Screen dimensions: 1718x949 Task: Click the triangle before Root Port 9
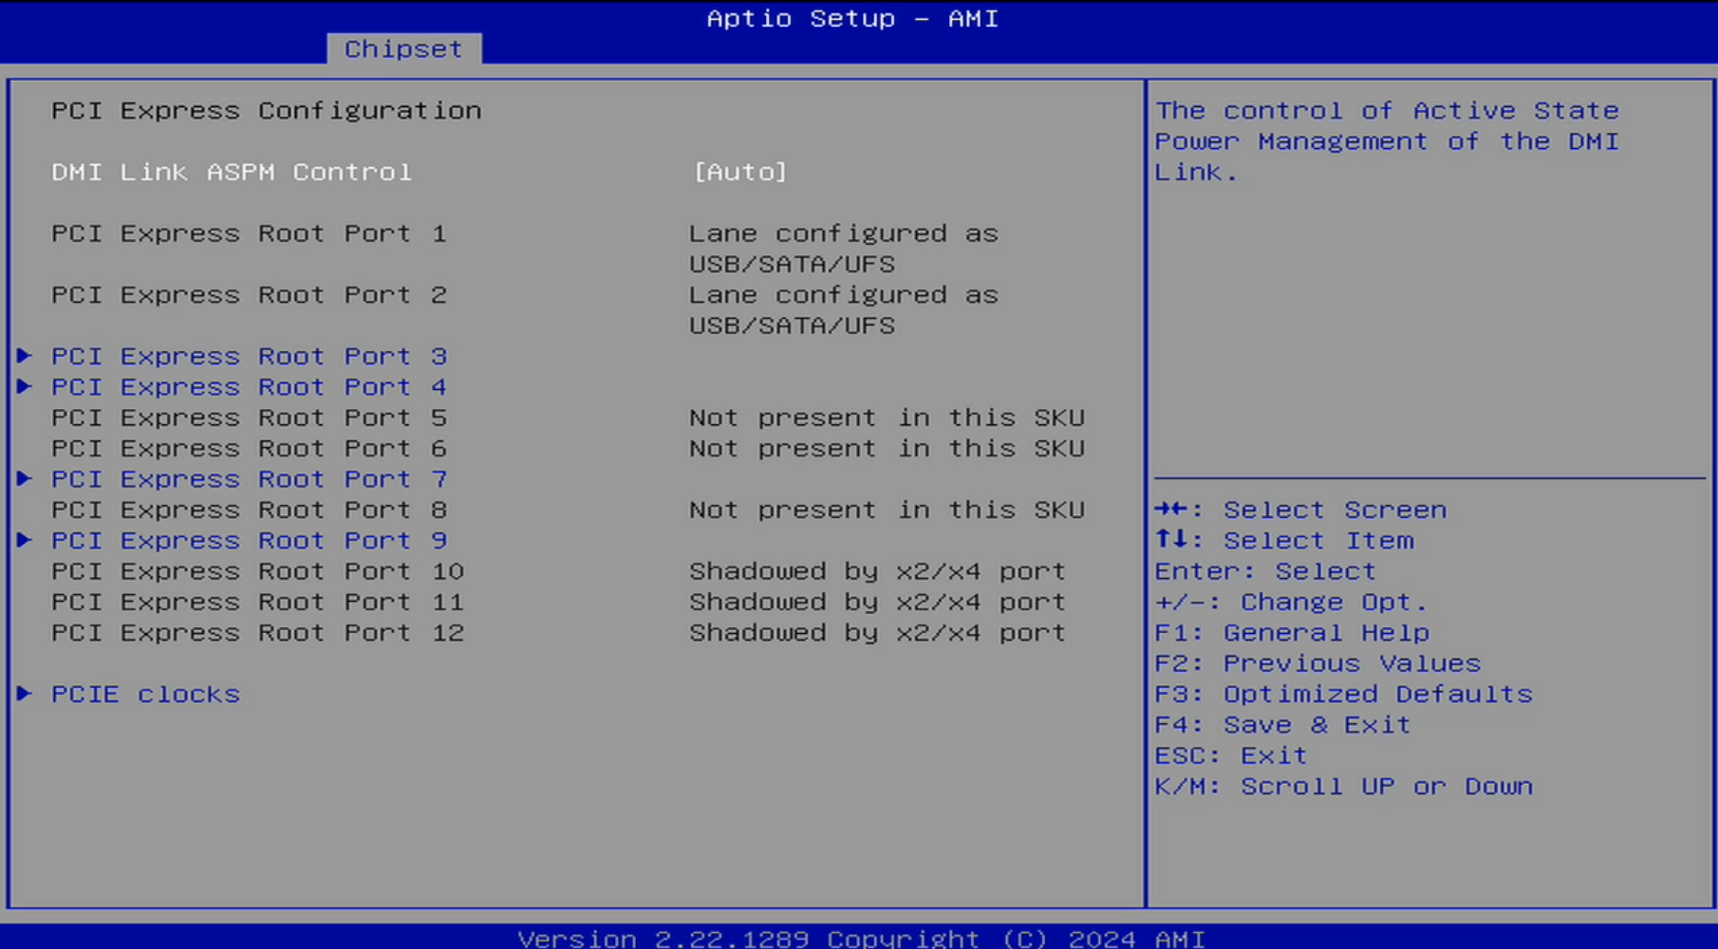coord(25,540)
